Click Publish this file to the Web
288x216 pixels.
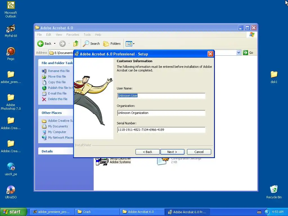57,88
